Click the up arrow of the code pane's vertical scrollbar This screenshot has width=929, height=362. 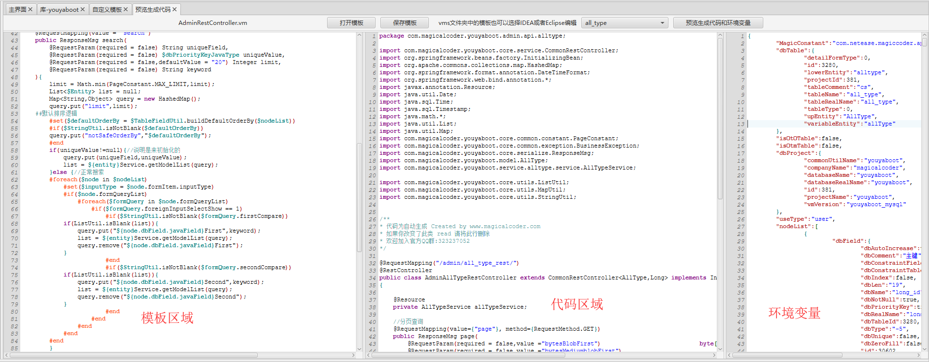coord(720,35)
